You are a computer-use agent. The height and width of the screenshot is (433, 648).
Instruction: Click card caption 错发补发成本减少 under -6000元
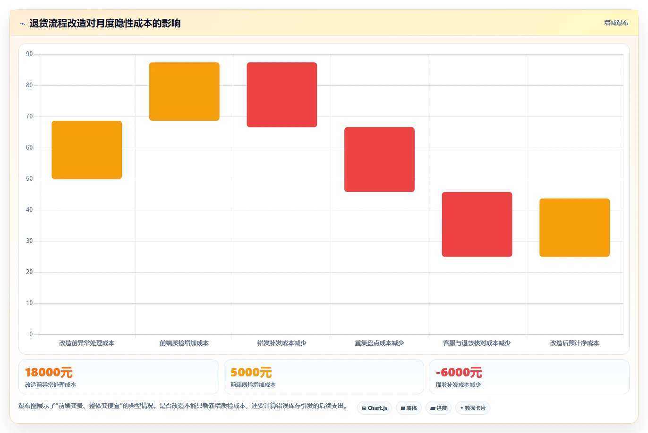pos(458,385)
